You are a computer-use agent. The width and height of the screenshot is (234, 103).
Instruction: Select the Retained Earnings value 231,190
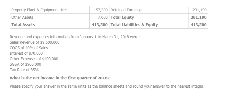[200, 10]
